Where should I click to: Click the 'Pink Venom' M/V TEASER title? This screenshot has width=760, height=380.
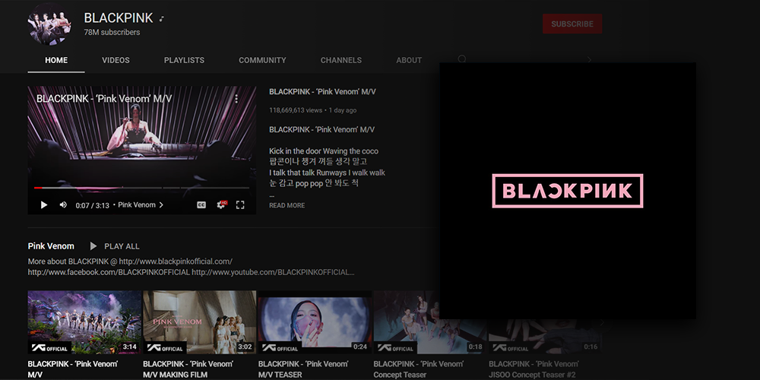coord(303,369)
